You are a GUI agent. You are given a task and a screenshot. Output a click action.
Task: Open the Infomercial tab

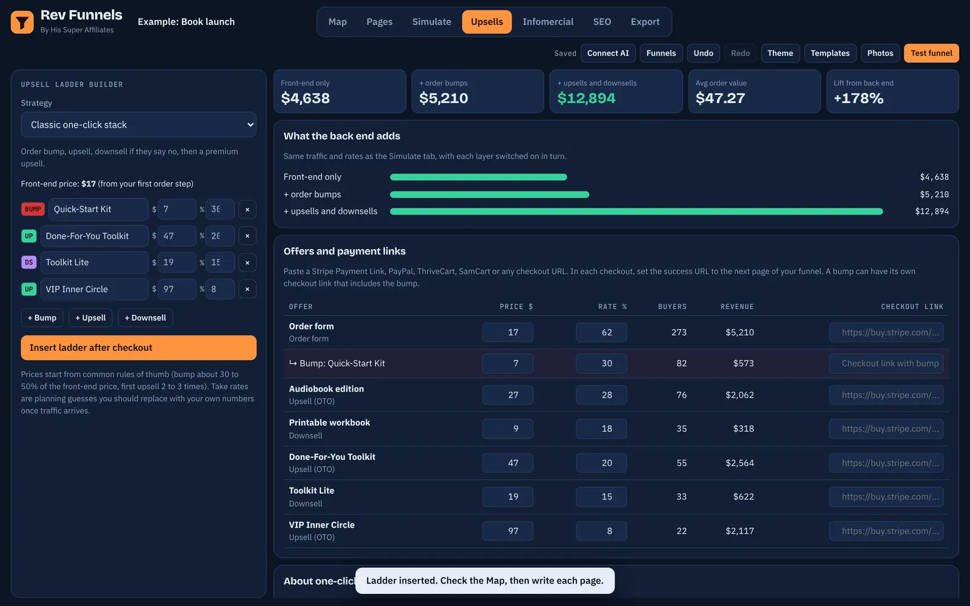pos(548,22)
